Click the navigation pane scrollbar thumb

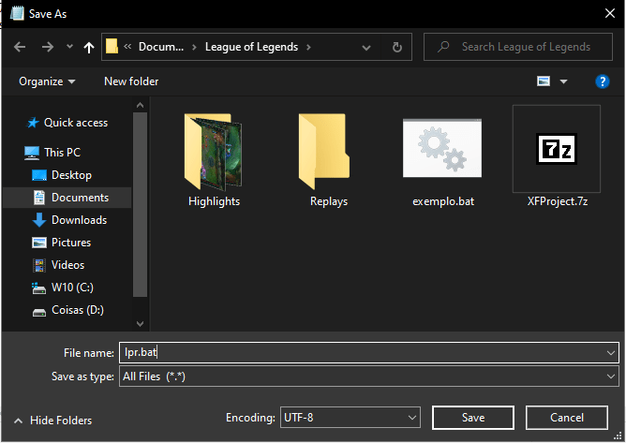point(140,205)
